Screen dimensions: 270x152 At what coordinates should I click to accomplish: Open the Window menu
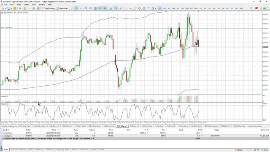click(42, 5)
